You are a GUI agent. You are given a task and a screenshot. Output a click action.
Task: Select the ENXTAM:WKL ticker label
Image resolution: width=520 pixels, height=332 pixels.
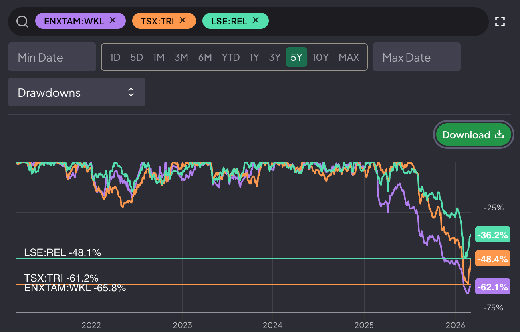click(74, 21)
